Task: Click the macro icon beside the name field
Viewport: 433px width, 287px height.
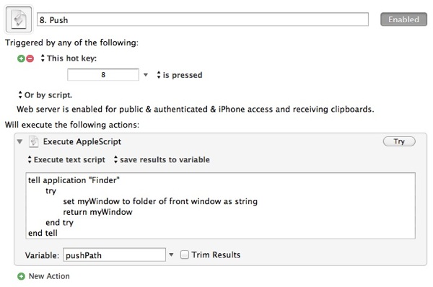Action: pos(19,19)
